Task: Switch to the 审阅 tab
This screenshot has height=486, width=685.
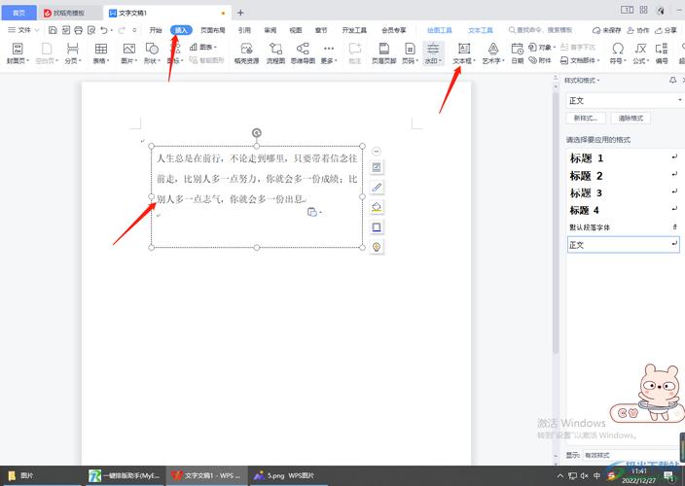Action: (270, 30)
